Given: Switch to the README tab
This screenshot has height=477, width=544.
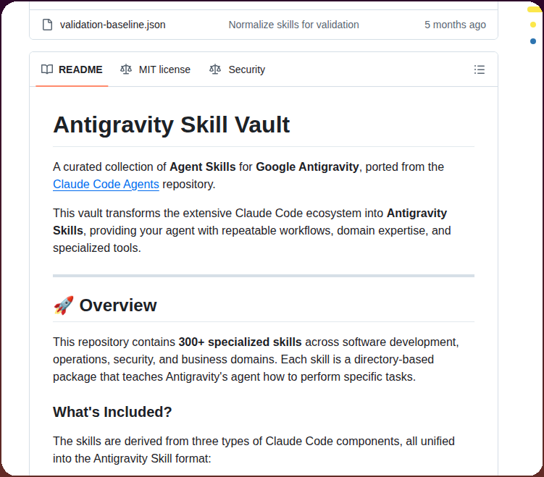Looking at the screenshot, I should 72,69.
